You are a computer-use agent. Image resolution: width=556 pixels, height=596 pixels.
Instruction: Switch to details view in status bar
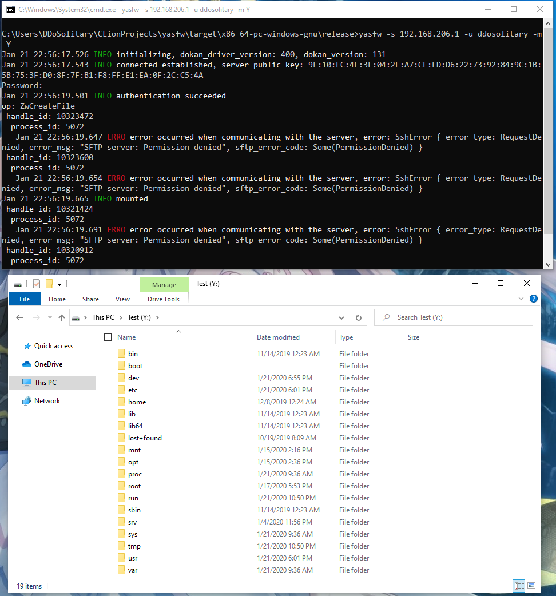pyautogui.click(x=519, y=586)
